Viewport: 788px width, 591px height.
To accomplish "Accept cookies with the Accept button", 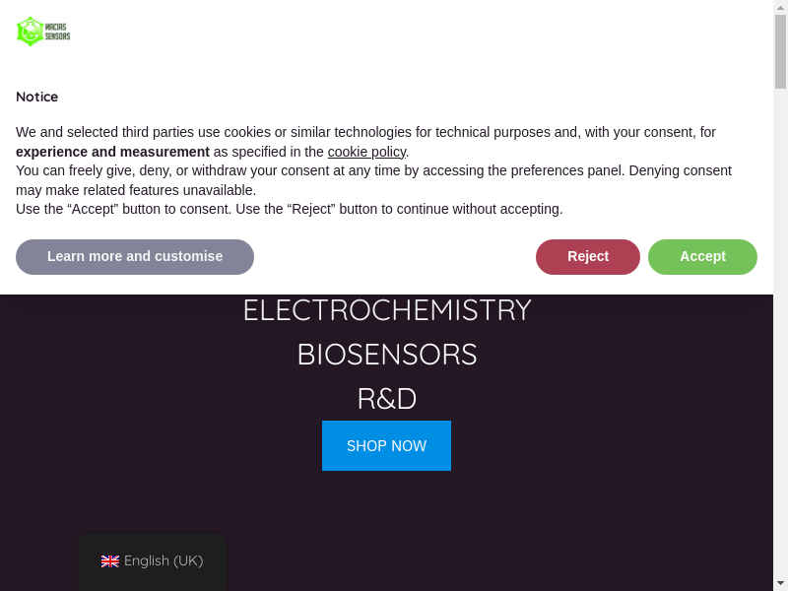I will pyautogui.click(x=702, y=257).
